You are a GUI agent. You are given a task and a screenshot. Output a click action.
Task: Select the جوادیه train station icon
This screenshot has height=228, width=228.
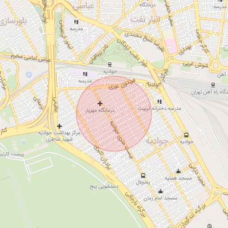click(110, 65)
